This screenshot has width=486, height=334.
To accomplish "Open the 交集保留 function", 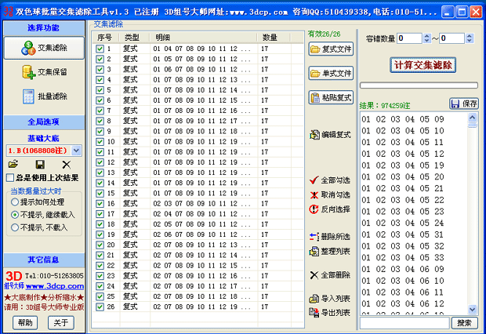I will pyautogui.click(x=43, y=72).
